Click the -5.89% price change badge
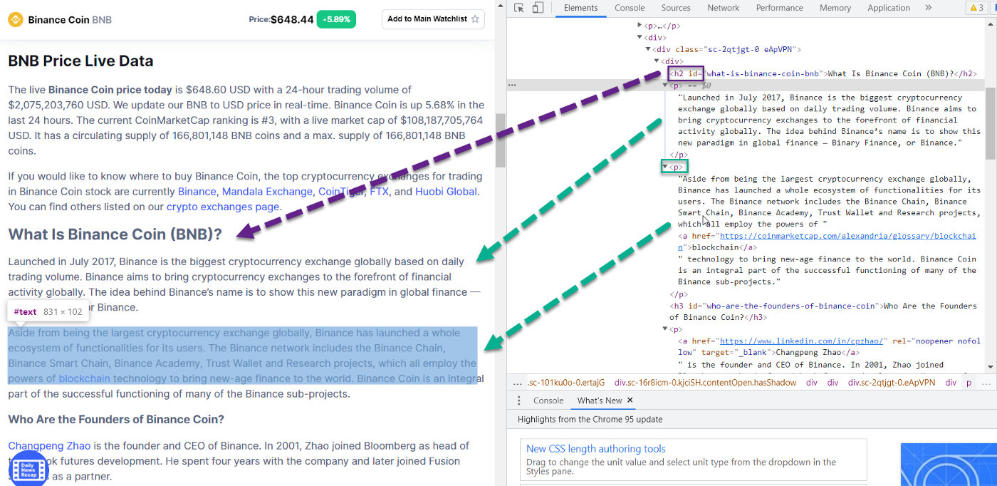Screen dimensions: 997x486 (336, 19)
